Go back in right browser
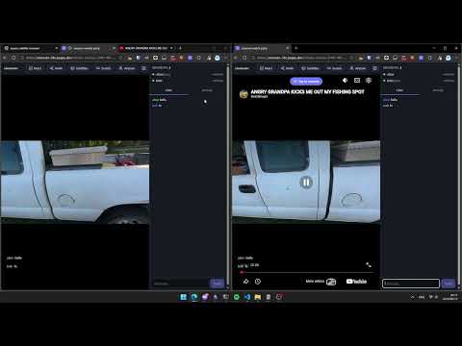This screenshot has width=462, height=346. point(236,58)
